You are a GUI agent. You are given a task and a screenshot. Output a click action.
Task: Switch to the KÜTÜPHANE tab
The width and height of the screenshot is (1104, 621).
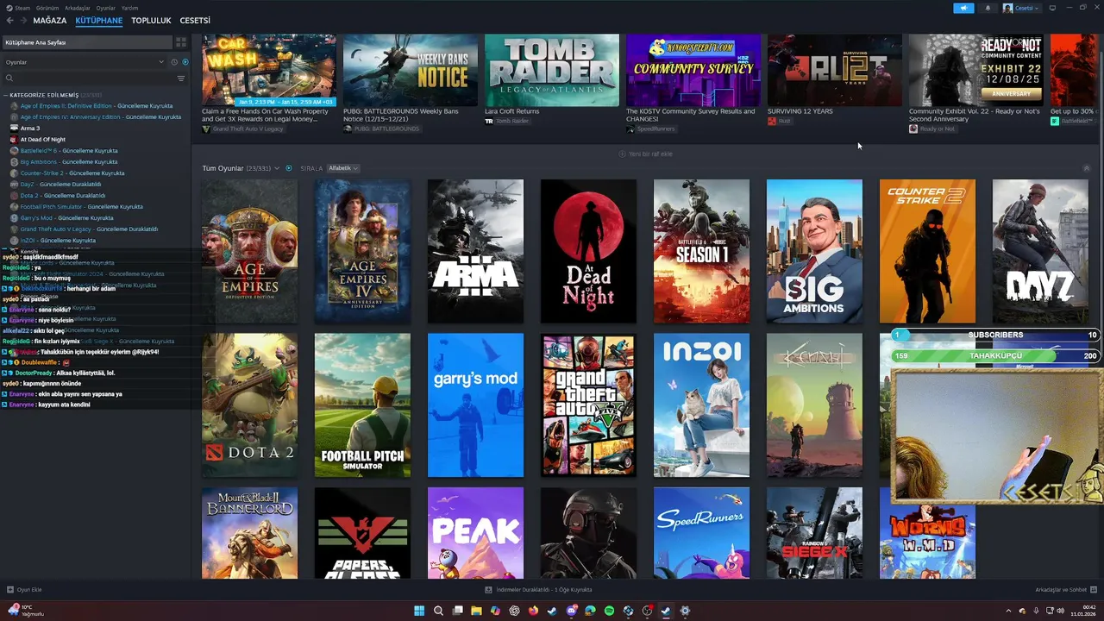pyautogui.click(x=99, y=21)
